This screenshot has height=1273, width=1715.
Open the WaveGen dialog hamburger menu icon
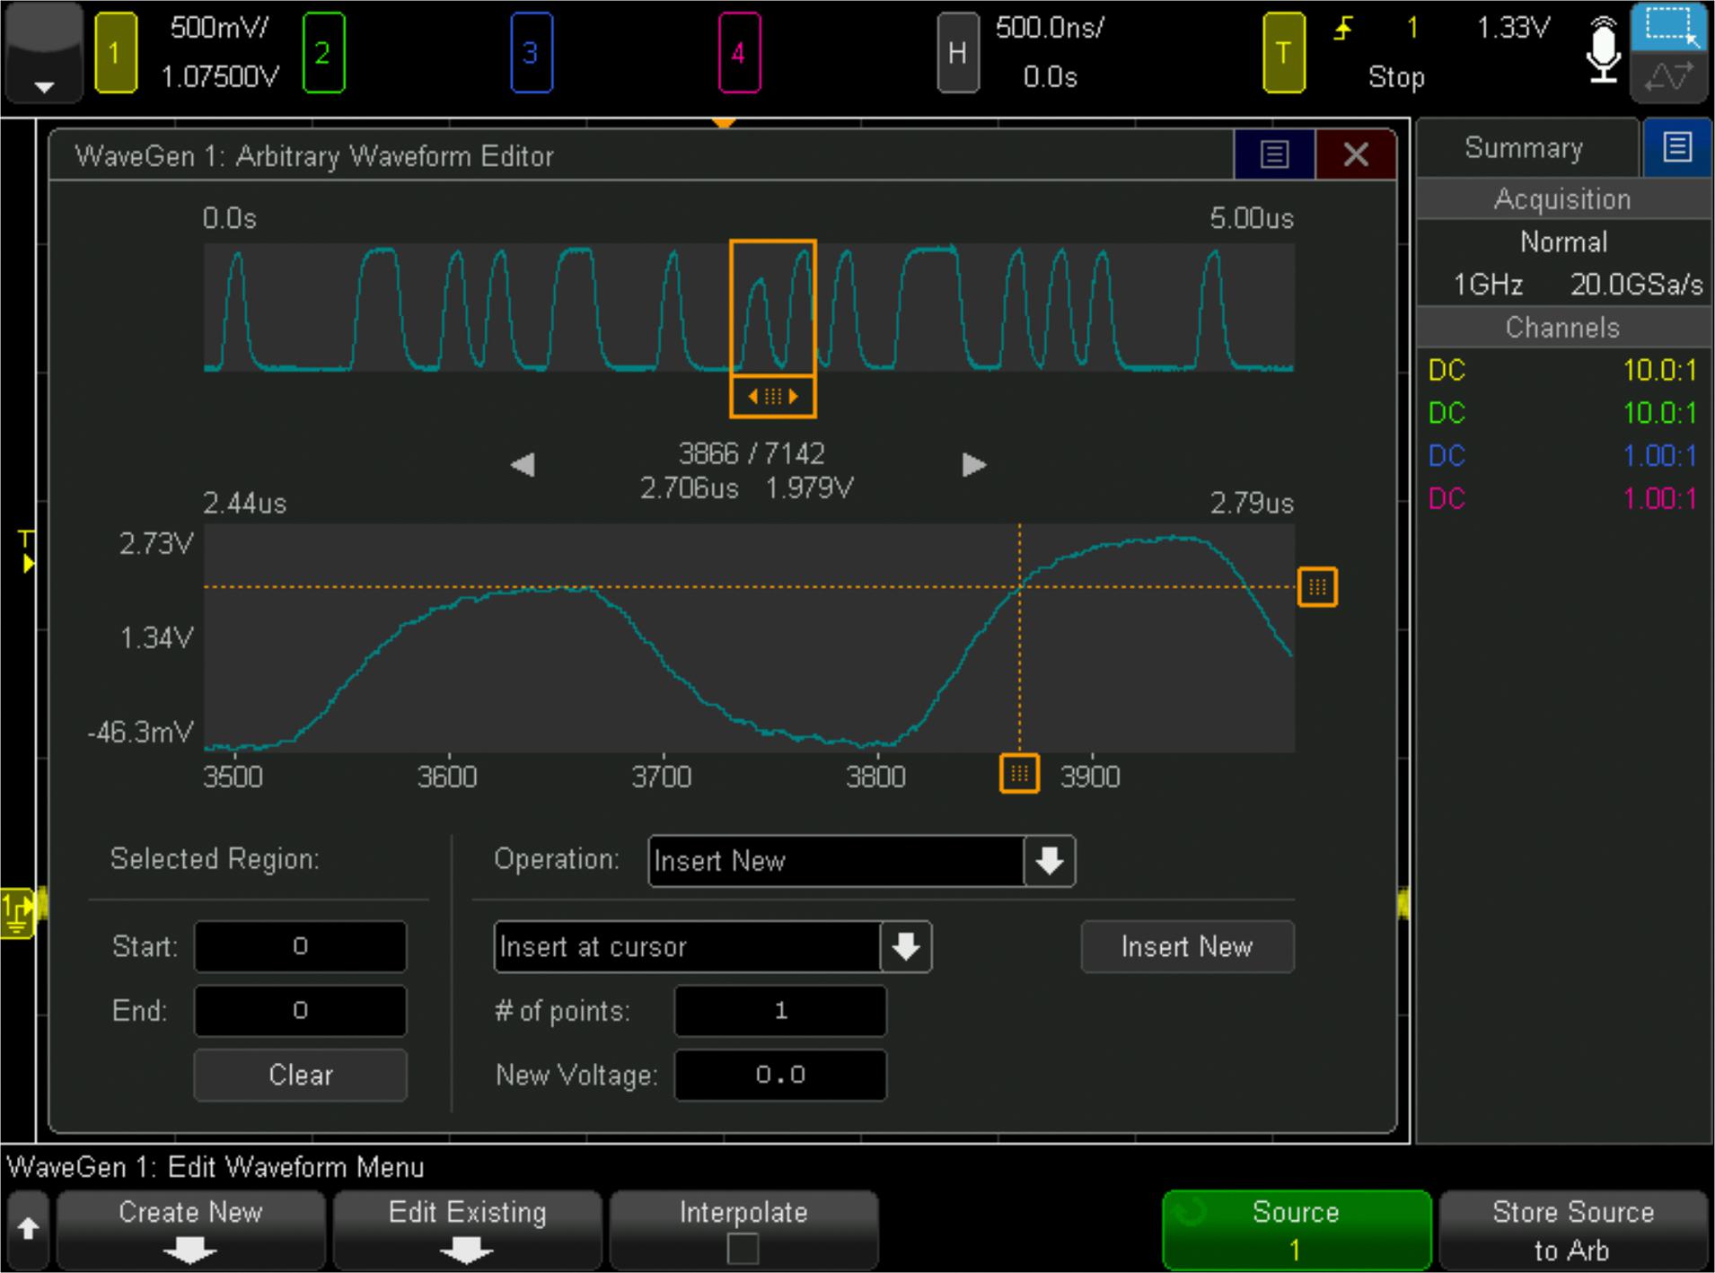pos(1275,154)
